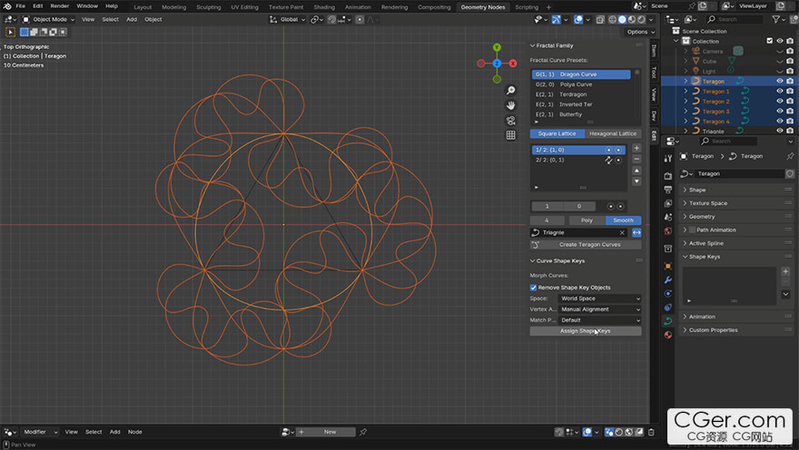Remove lattice entry with minus button
The image size is (799, 450).
coord(636,159)
